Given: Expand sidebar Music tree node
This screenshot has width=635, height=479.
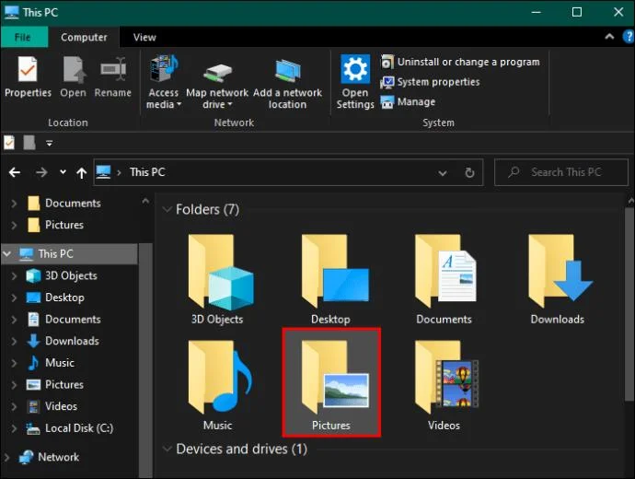Looking at the screenshot, I should [x=14, y=363].
